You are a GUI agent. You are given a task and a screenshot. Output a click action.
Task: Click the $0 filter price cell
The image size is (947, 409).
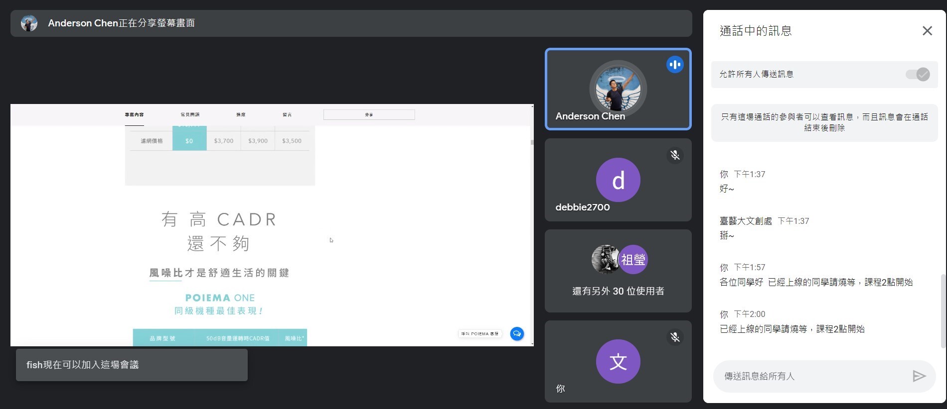click(x=189, y=141)
